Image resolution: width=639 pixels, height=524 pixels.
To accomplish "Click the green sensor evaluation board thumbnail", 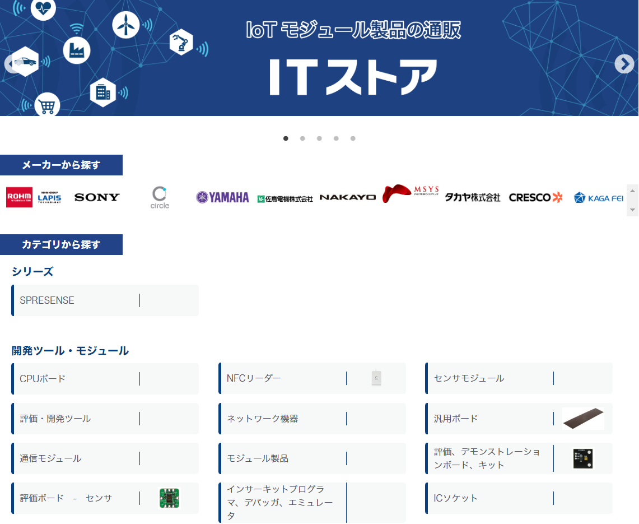I will [x=169, y=498].
